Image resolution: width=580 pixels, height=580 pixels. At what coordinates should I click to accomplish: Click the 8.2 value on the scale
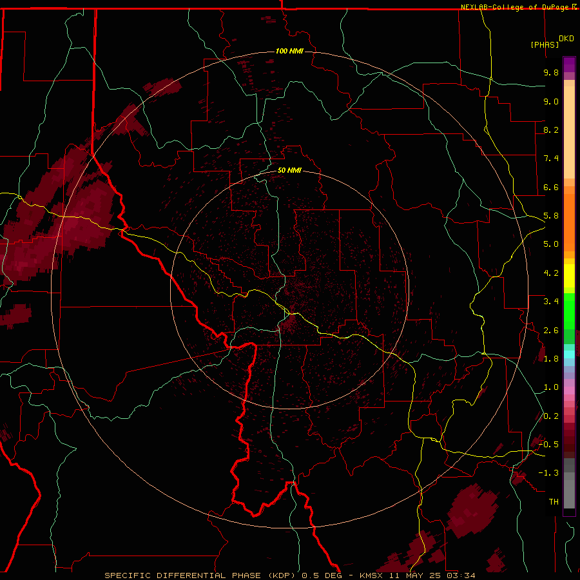[551, 130]
